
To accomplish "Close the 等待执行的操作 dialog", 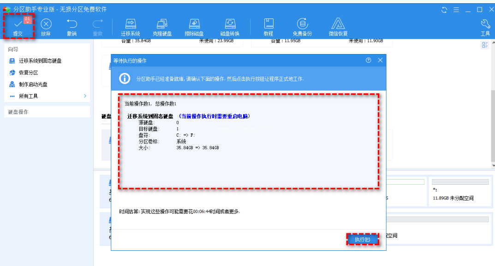I will click(x=380, y=60).
